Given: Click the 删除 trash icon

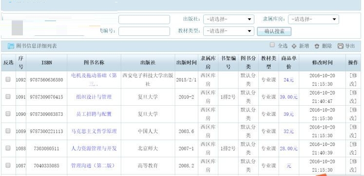Looking at the screenshot, I should tap(317, 46).
